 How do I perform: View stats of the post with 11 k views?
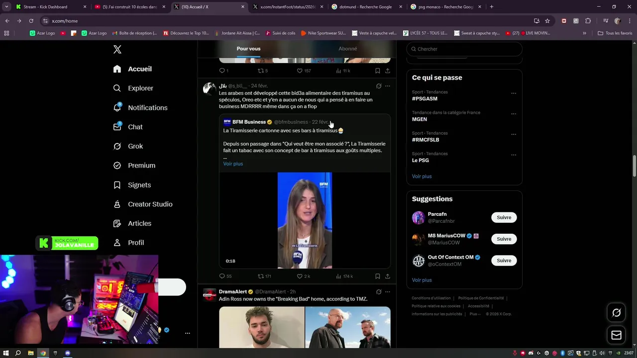pyautogui.click(x=343, y=71)
